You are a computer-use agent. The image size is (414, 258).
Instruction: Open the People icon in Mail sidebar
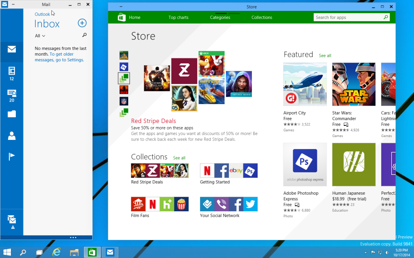click(x=11, y=136)
